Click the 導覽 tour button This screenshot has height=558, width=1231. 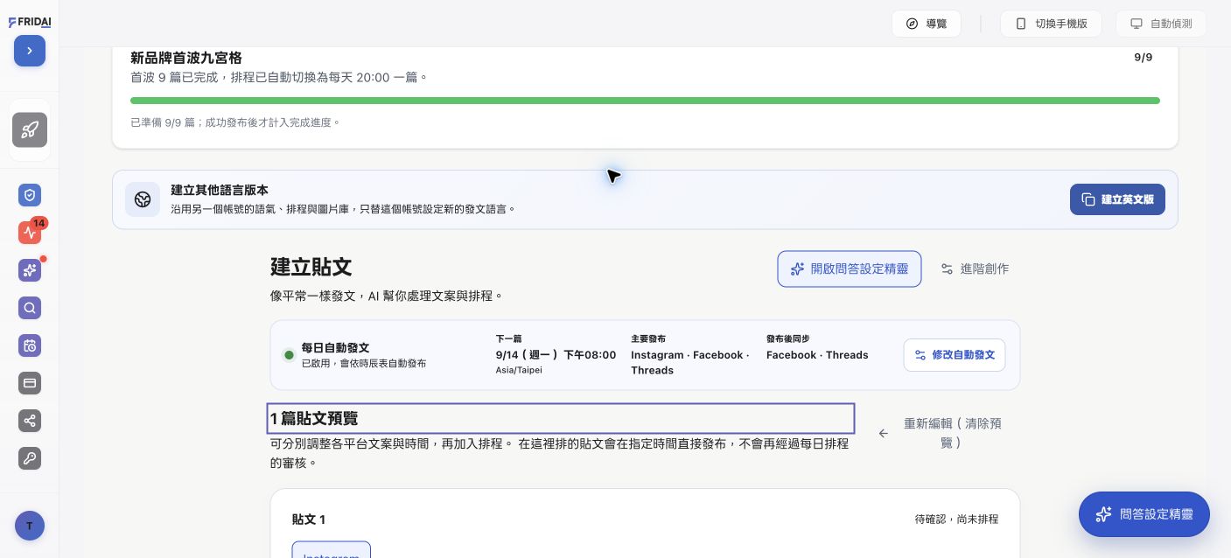[927, 24]
